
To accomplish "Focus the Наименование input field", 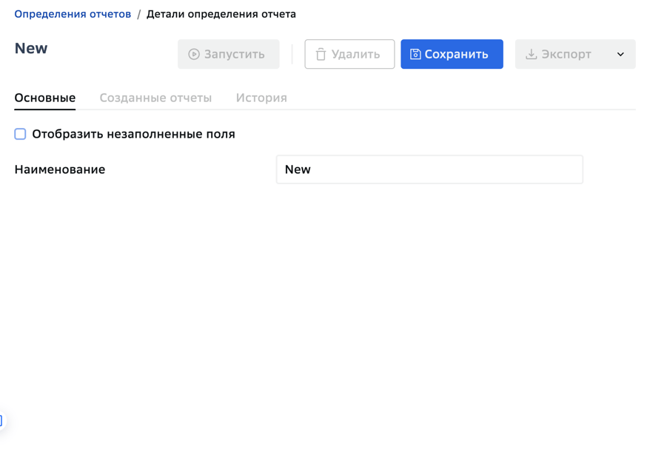I will click(429, 169).
